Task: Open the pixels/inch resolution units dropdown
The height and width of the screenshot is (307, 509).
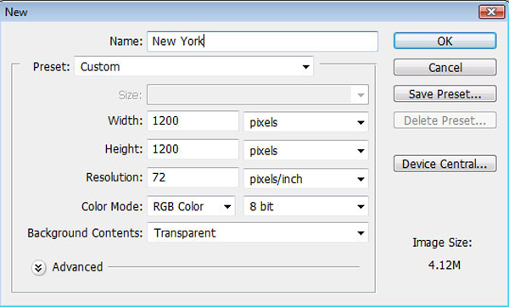Action: coord(305,179)
